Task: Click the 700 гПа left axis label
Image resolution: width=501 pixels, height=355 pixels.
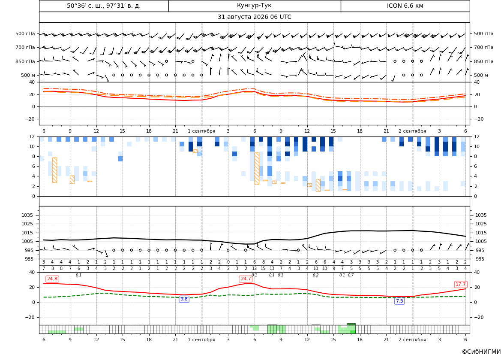Action: point(25,47)
